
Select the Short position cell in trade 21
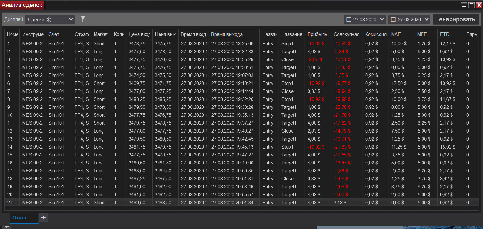[99, 203]
